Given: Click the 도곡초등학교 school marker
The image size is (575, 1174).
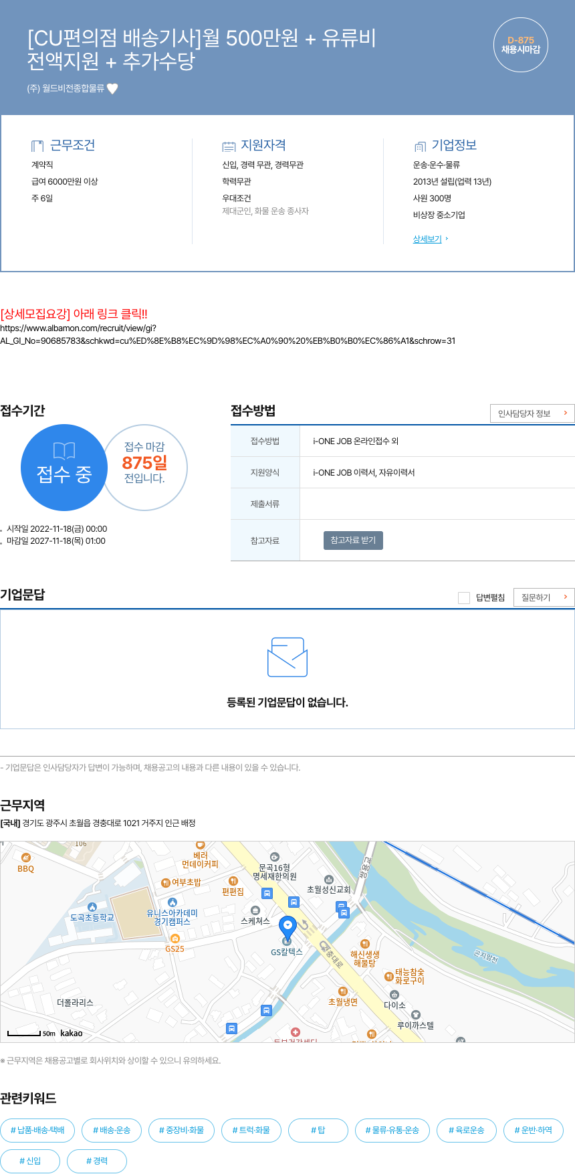Looking at the screenshot, I should pyautogui.click(x=92, y=907).
